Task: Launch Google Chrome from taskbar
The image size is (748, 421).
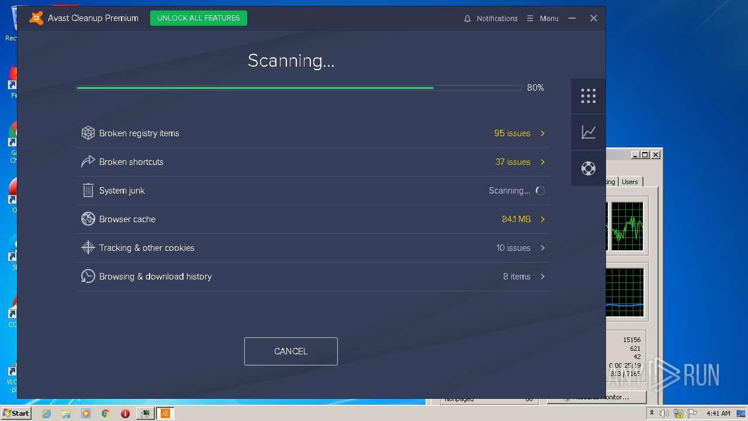Action: 106,413
